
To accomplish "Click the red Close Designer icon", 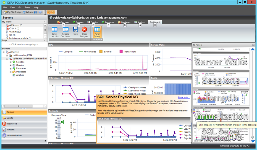I will [84, 29].
